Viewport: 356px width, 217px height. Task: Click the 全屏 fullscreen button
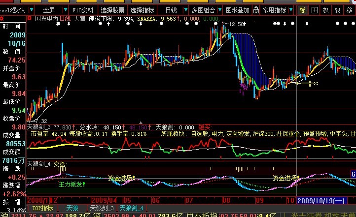pos(49,10)
